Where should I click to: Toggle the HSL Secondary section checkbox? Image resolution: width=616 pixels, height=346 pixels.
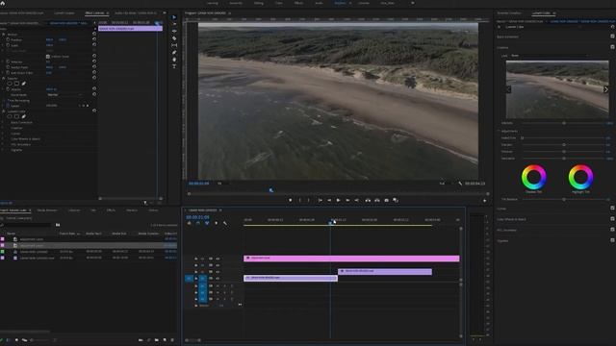pos(612,230)
